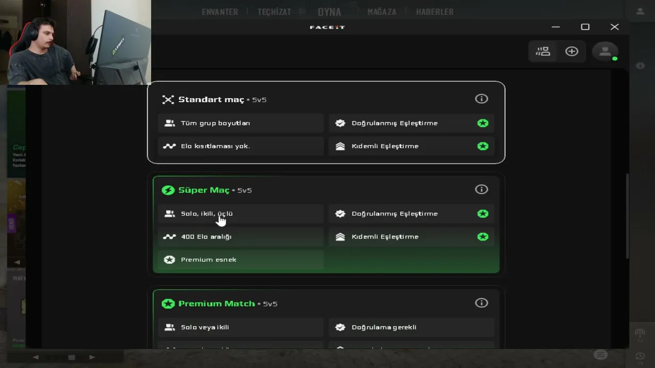Open the info icon on the Süper Maç card
The image size is (655, 368).
482,189
